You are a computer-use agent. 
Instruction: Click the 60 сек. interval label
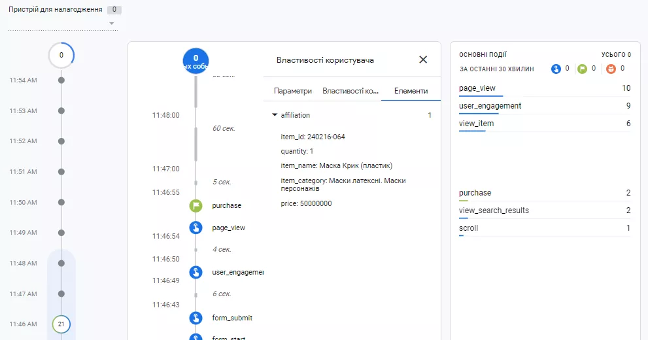tap(224, 129)
